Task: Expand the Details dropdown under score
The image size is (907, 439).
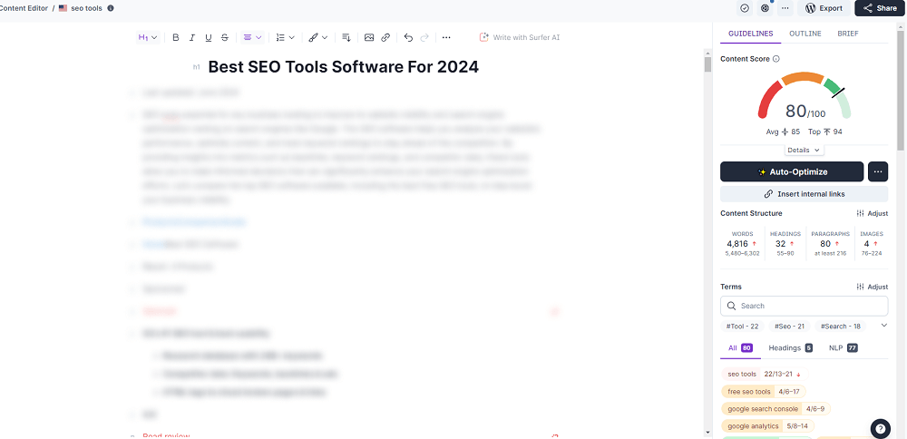Action: (804, 150)
